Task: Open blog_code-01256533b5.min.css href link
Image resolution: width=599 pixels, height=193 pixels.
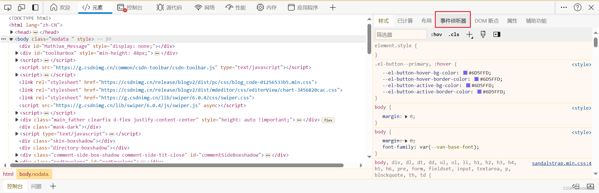Action: pos(206,82)
